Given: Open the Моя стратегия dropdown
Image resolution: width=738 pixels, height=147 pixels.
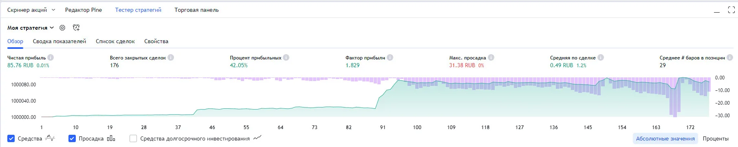Looking at the screenshot, I should 31,28.
